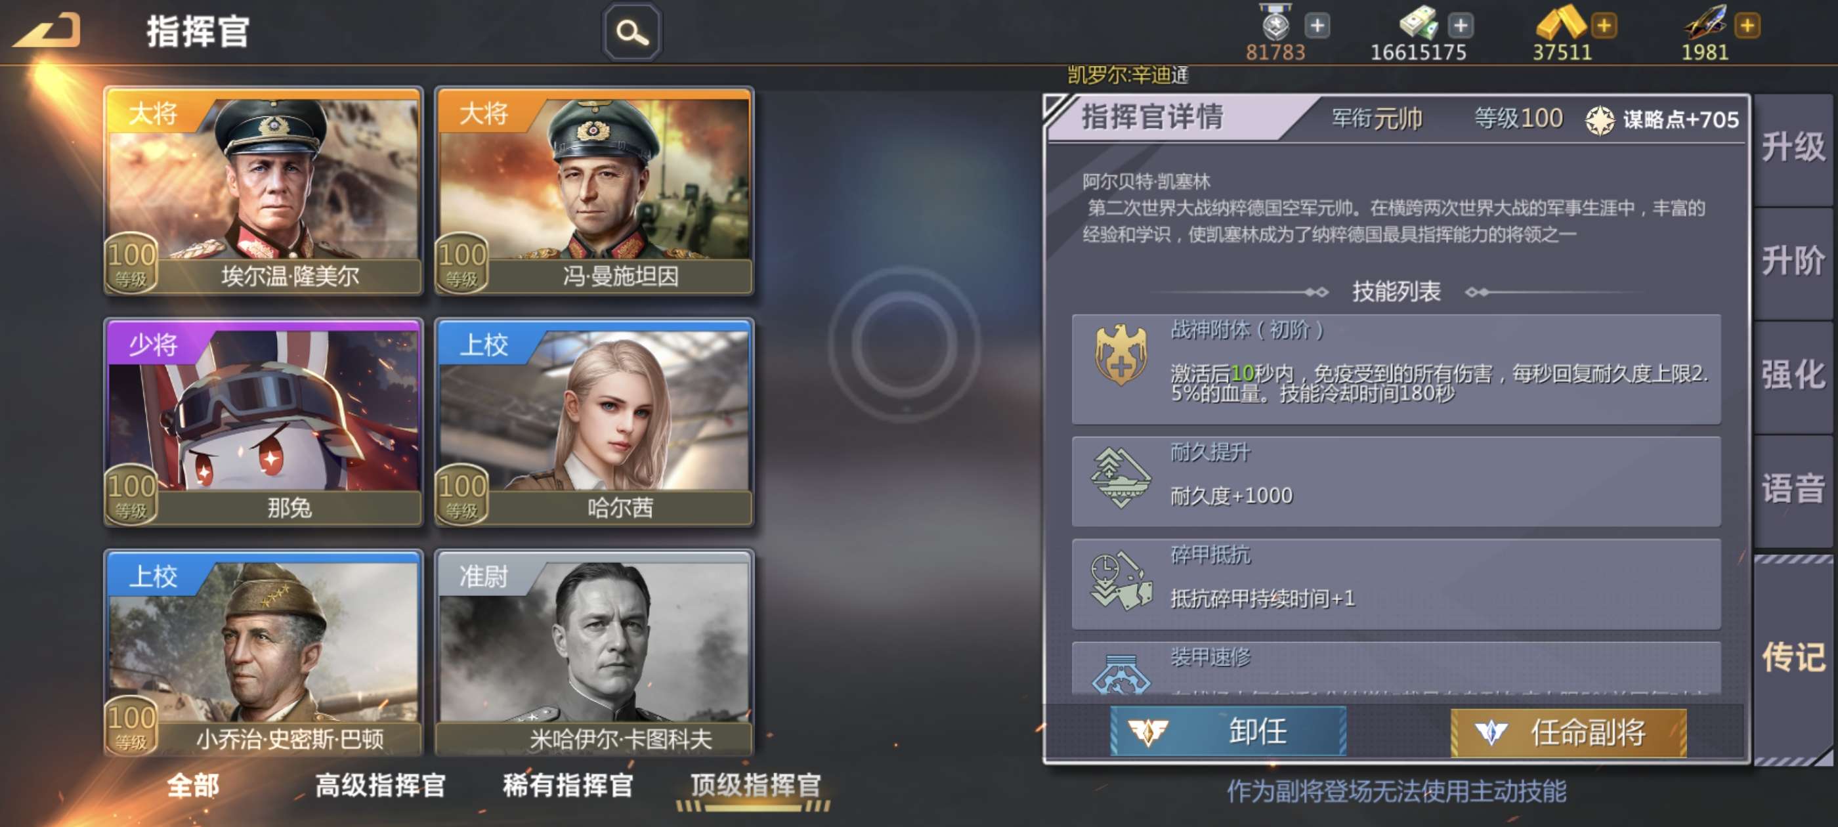The height and width of the screenshot is (827, 1838).
Task: Select commander 哈尔茜 card
Action: click(593, 423)
